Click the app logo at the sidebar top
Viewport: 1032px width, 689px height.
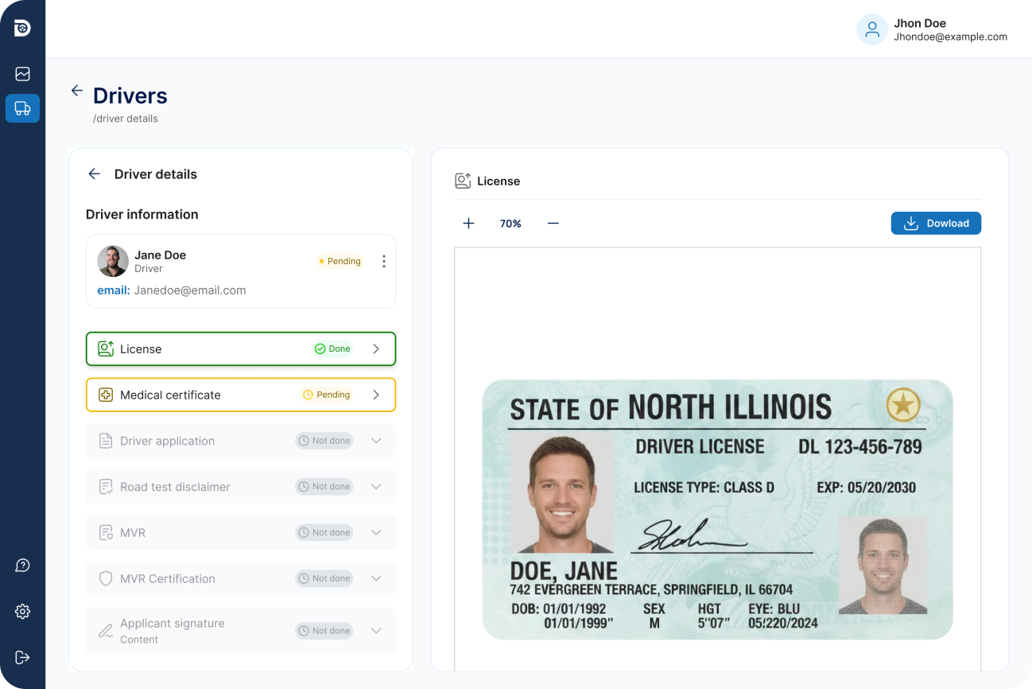[x=22, y=28]
